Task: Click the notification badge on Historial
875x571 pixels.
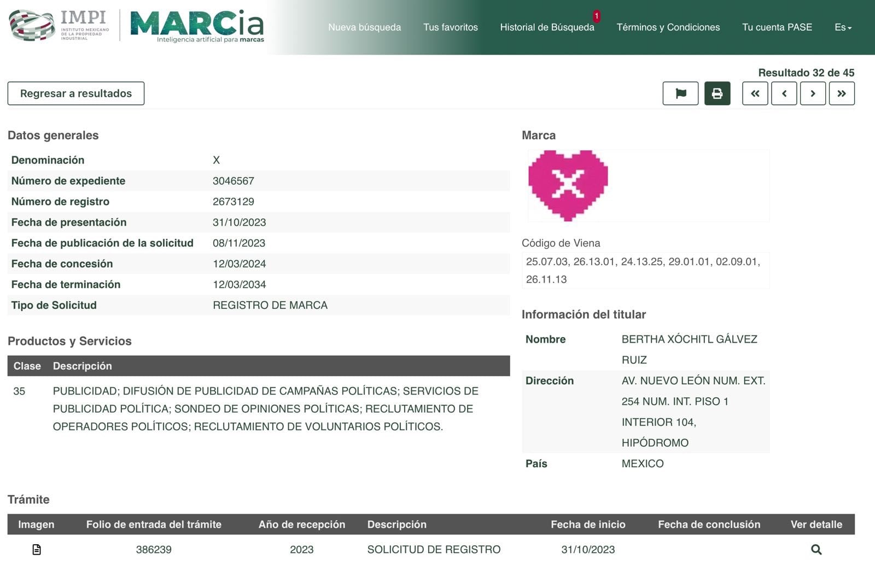Action: [x=596, y=16]
